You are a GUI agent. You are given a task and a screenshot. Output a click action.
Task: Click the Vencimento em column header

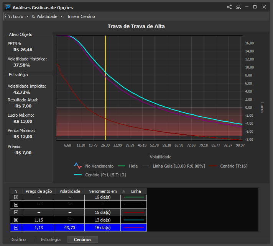point(103,191)
